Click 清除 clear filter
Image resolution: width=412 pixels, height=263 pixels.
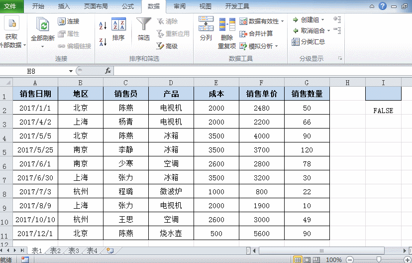pyautogui.click(x=167, y=21)
